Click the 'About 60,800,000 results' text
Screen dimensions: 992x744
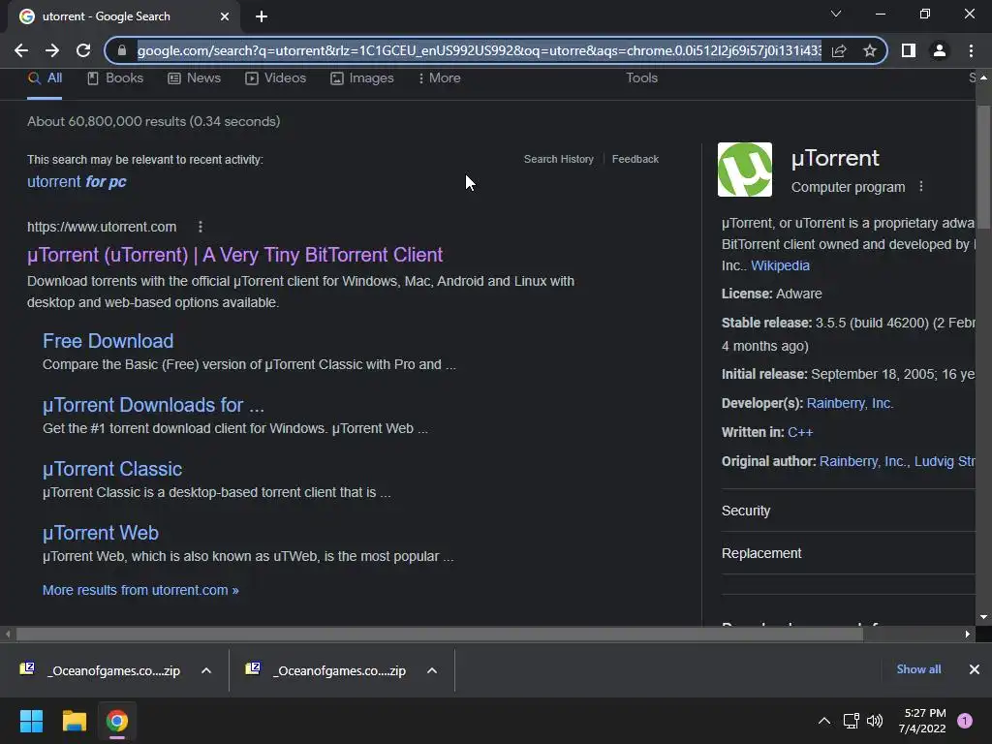pos(154,121)
